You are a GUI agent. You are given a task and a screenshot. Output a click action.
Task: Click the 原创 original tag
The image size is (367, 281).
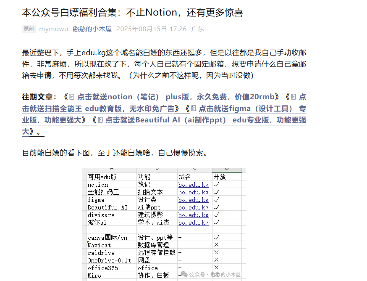29,29
